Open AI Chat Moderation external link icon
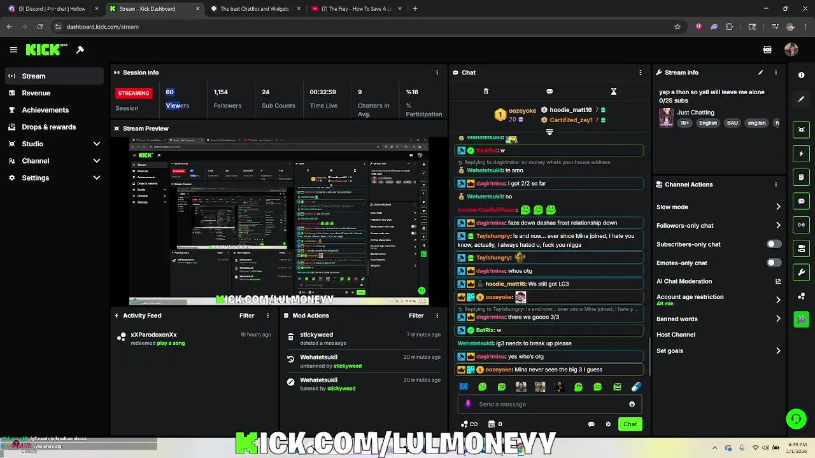 [778, 281]
